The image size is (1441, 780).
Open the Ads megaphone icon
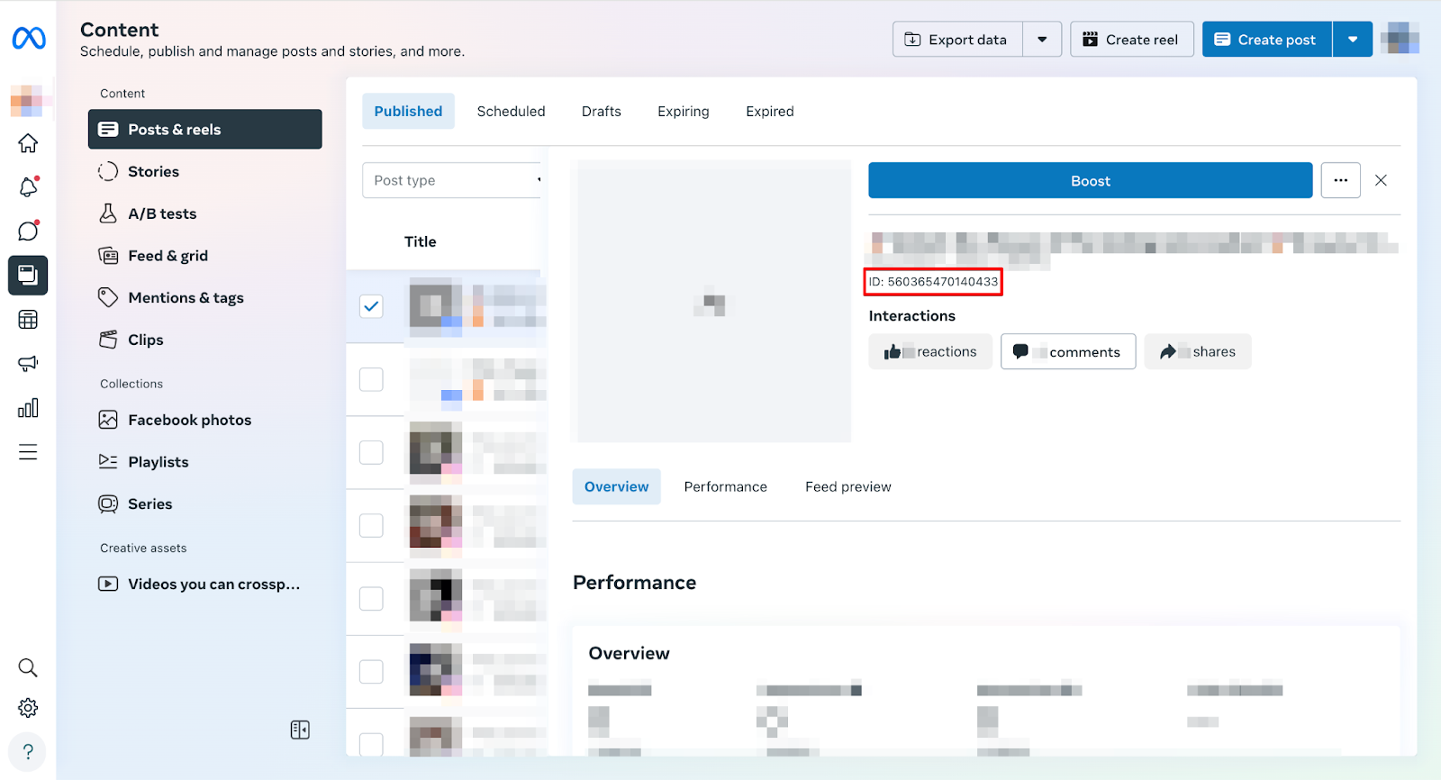point(28,364)
